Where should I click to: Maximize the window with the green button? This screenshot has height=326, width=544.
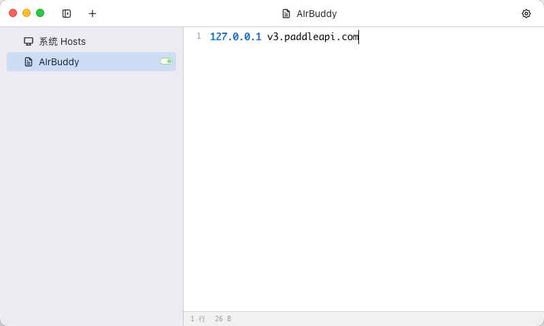[40, 13]
